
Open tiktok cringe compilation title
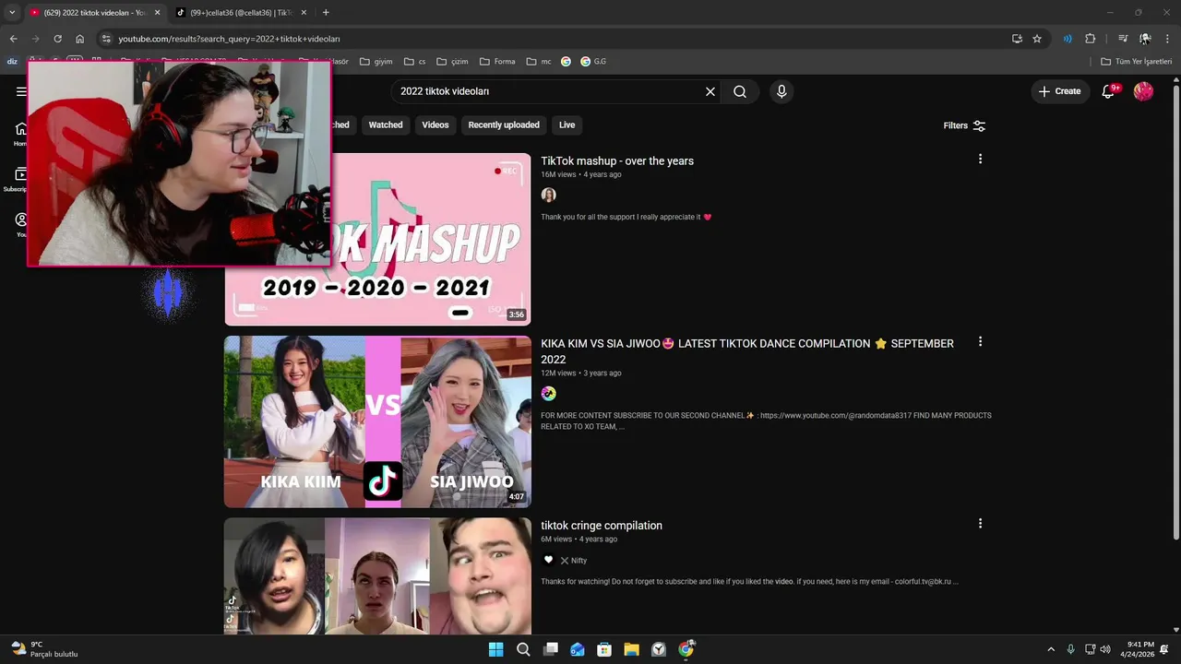point(602,525)
